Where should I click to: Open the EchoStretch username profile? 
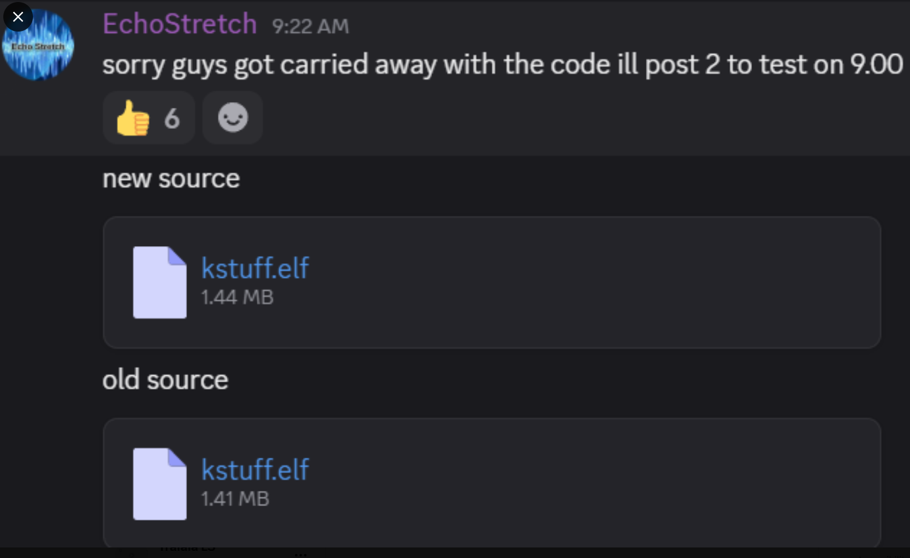point(180,24)
